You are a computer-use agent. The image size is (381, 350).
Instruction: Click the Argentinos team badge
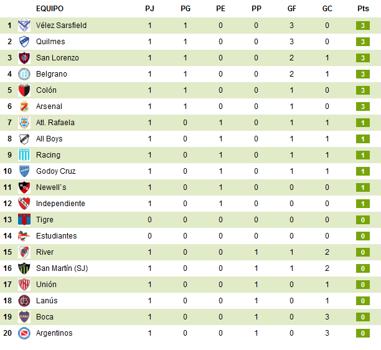[24, 333]
